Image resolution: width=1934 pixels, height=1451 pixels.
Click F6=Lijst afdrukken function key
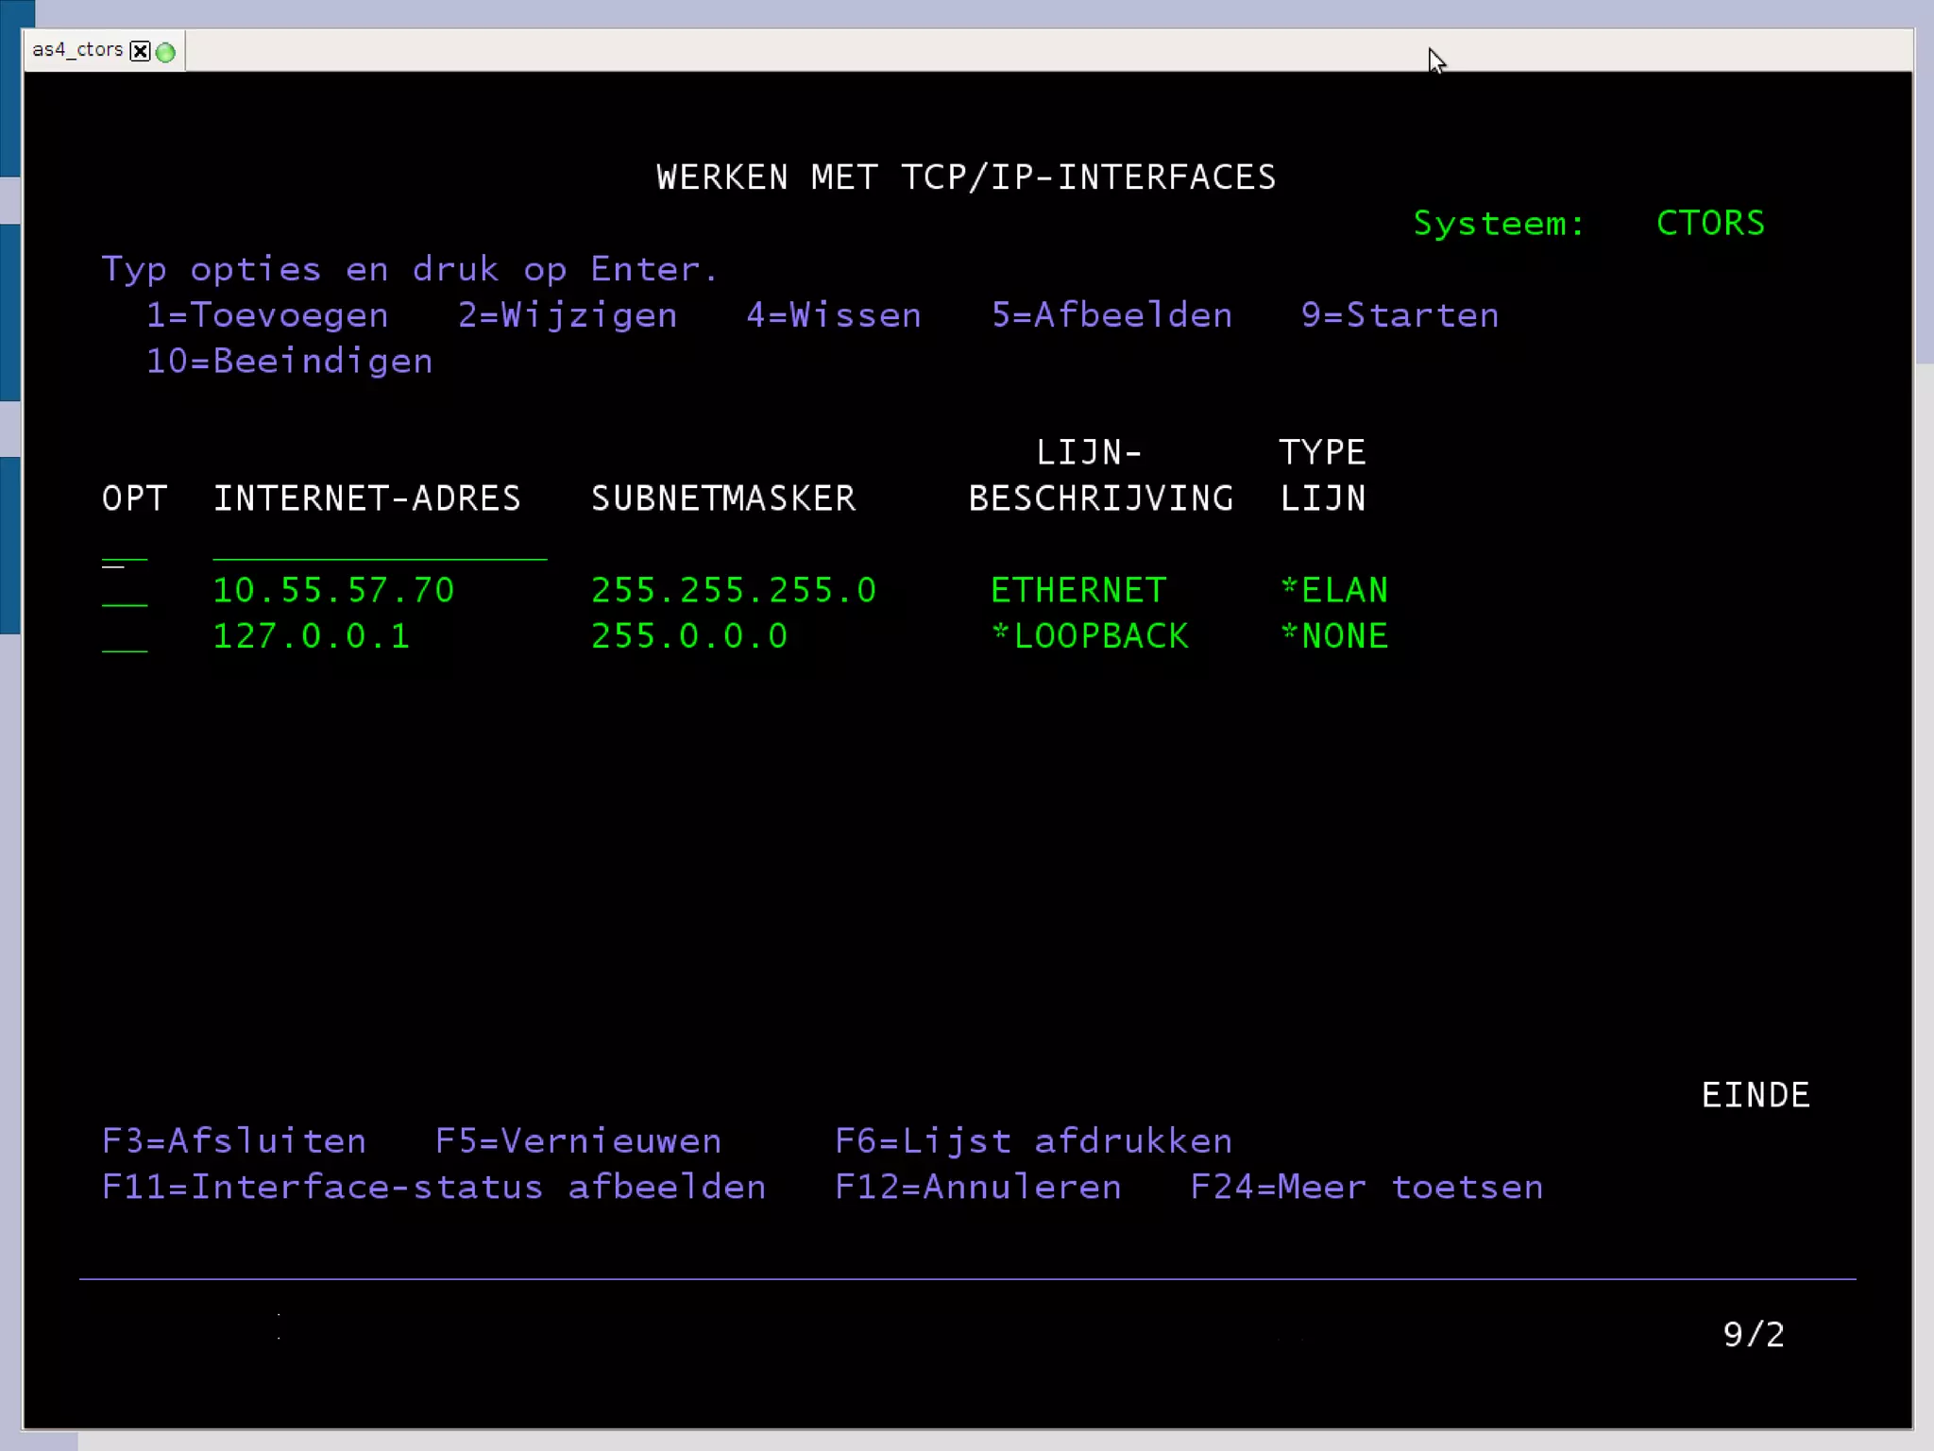click(1033, 1141)
